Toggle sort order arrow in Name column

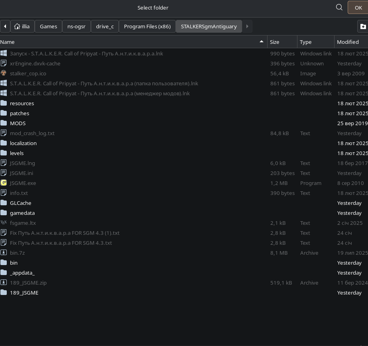(262, 41)
